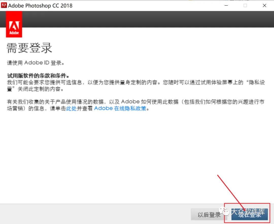
Task: Click the bold 试用版软件的条款和条件 text
Action: click(x=38, y=76)
